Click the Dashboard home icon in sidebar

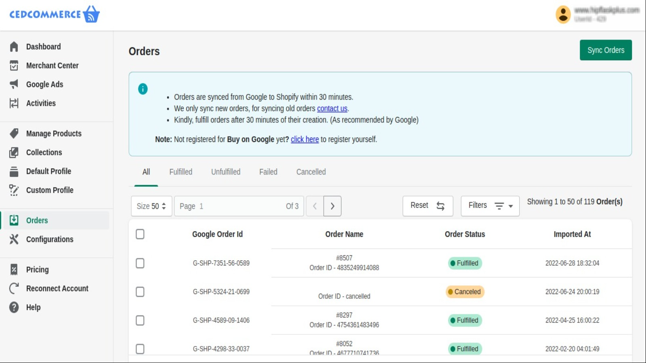(x=14, y=47)
